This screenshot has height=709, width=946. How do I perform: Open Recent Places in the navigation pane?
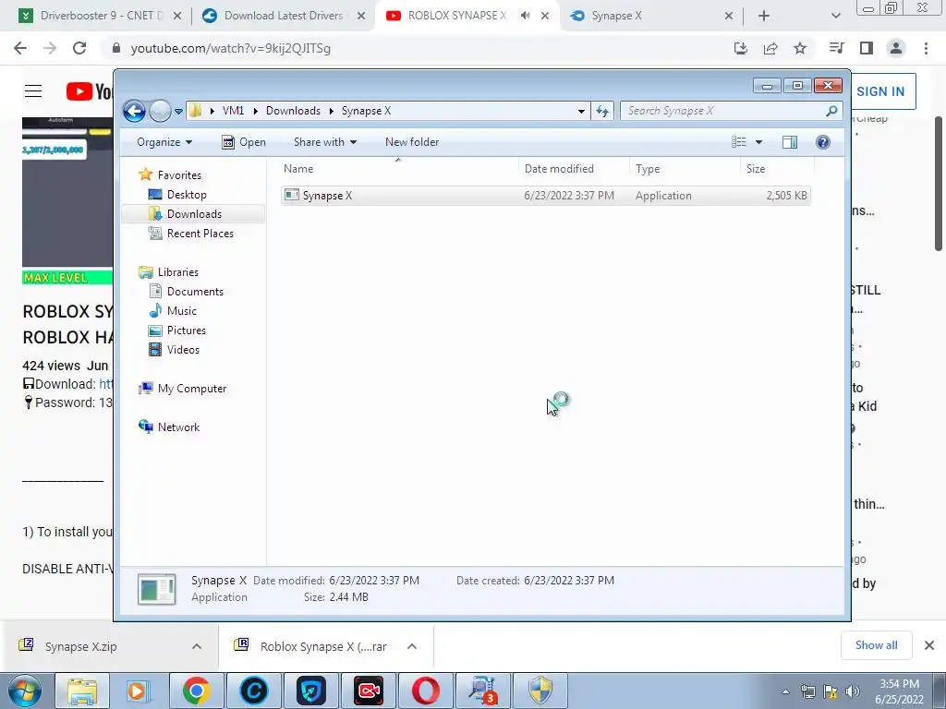tap(200, 234)
